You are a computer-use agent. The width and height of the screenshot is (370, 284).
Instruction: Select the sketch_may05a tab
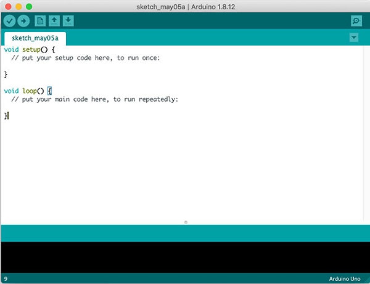click(35, 38)
